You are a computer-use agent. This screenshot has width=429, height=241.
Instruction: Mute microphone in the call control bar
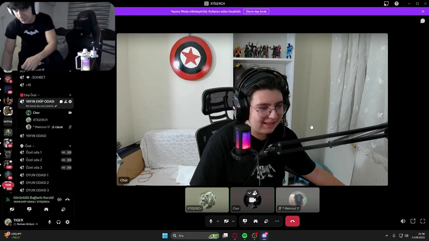(x=211, y=221)
